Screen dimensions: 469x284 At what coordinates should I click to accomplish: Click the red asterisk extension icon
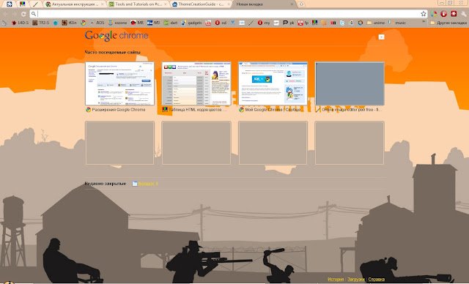pos(454,14)
